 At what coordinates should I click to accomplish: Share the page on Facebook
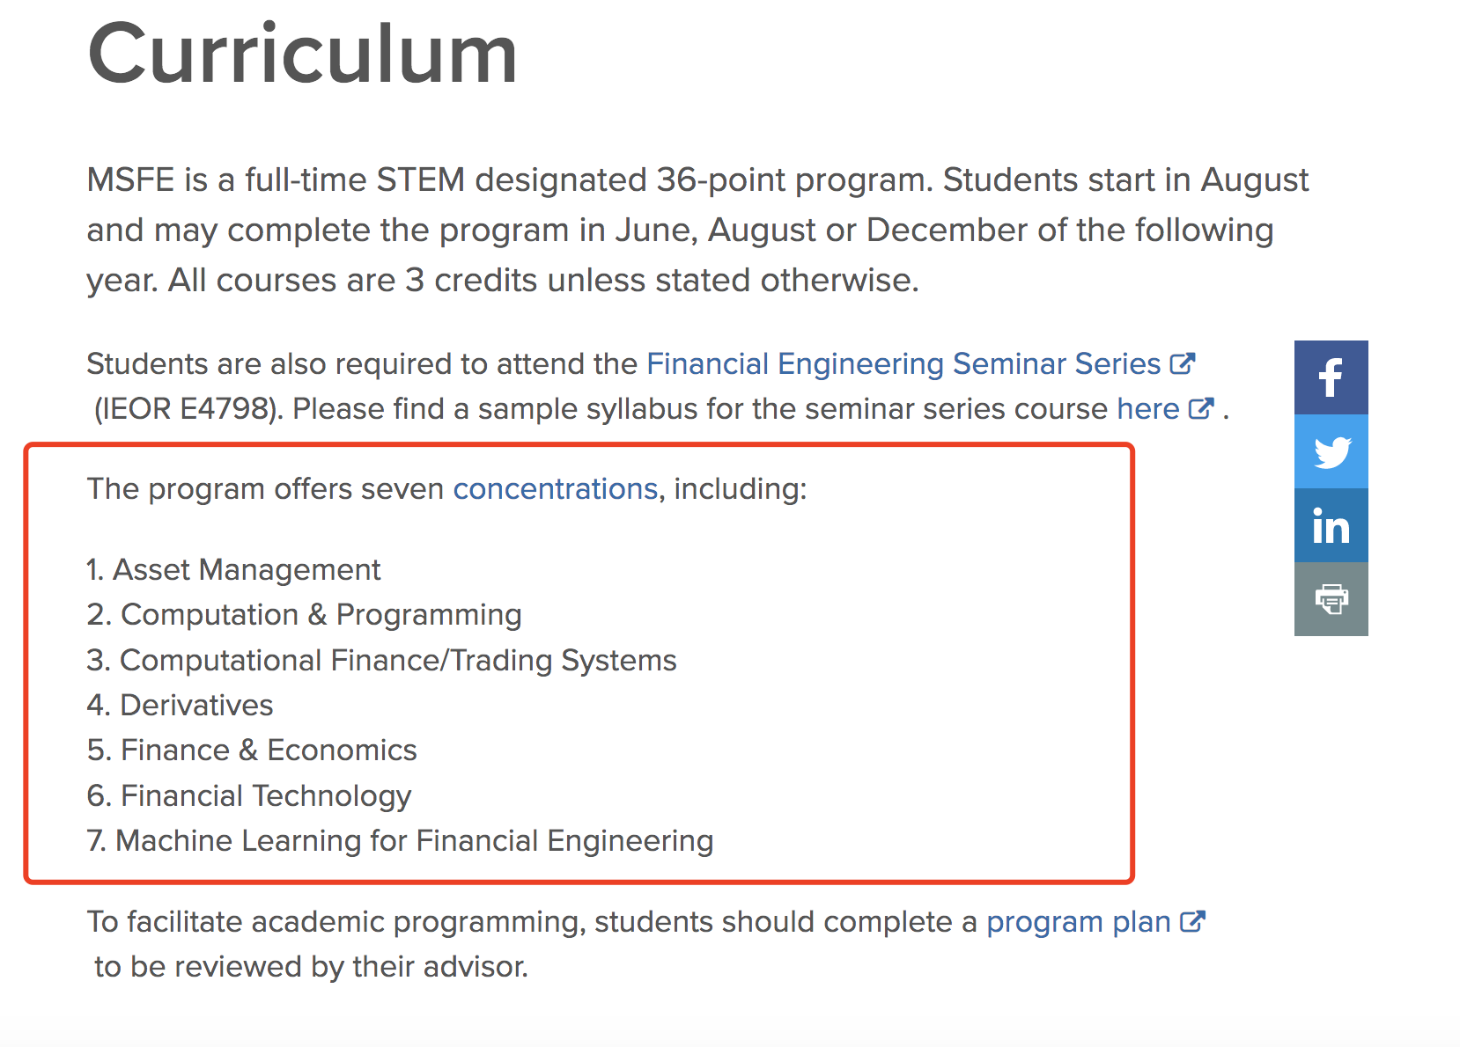[1331, 377]
